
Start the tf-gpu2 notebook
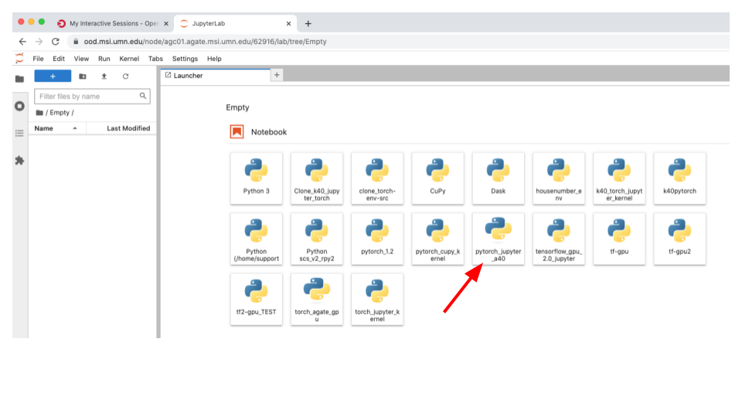click(680, 239)
